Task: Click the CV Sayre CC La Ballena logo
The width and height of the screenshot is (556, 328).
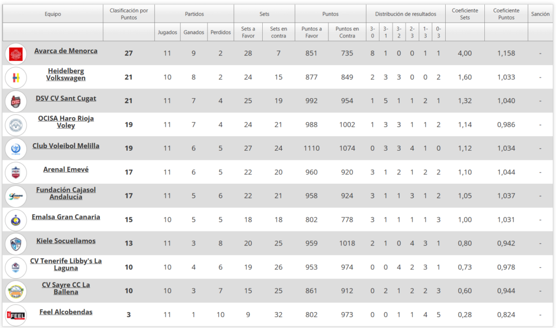Action: pos(16,291)
